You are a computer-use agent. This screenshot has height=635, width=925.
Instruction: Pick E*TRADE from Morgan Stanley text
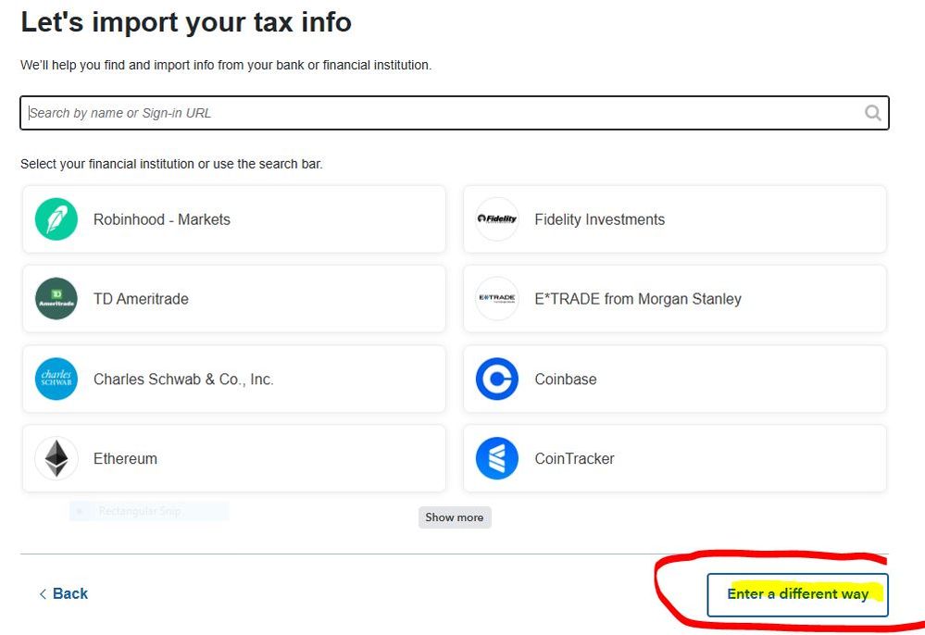638,299
